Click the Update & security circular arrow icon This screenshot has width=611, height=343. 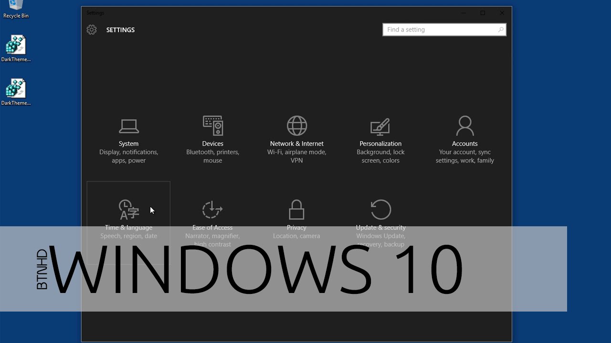coord(380,210)
